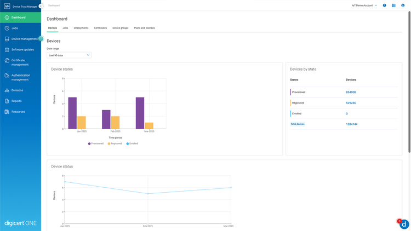Switch to the Plans and licenses tab
The image size is (411, 231).
(145, 28)
